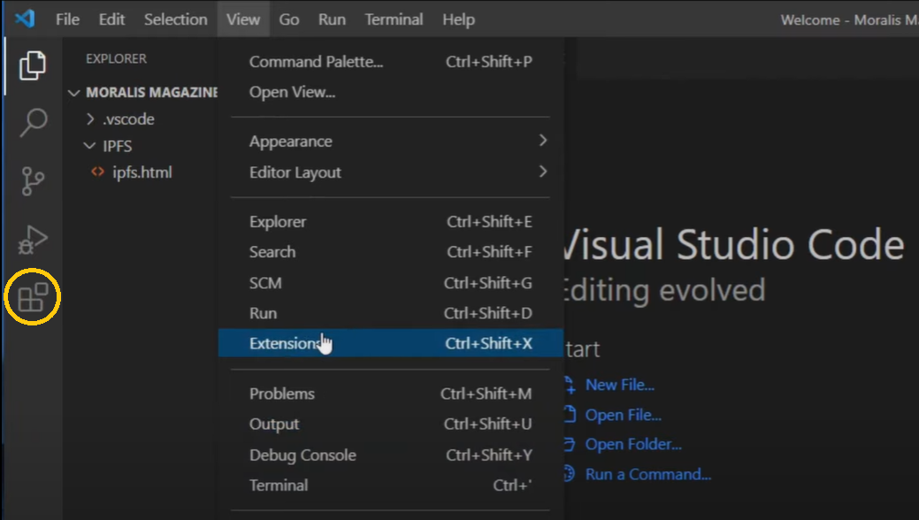Click the New File icon on Welcome page
The height and width of the screenshot is (520, 919).
569,386
